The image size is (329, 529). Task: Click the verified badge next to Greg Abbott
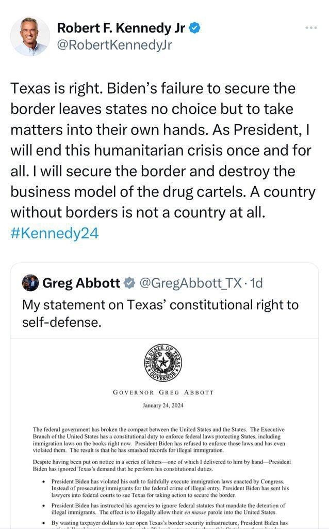pos(130,283)
